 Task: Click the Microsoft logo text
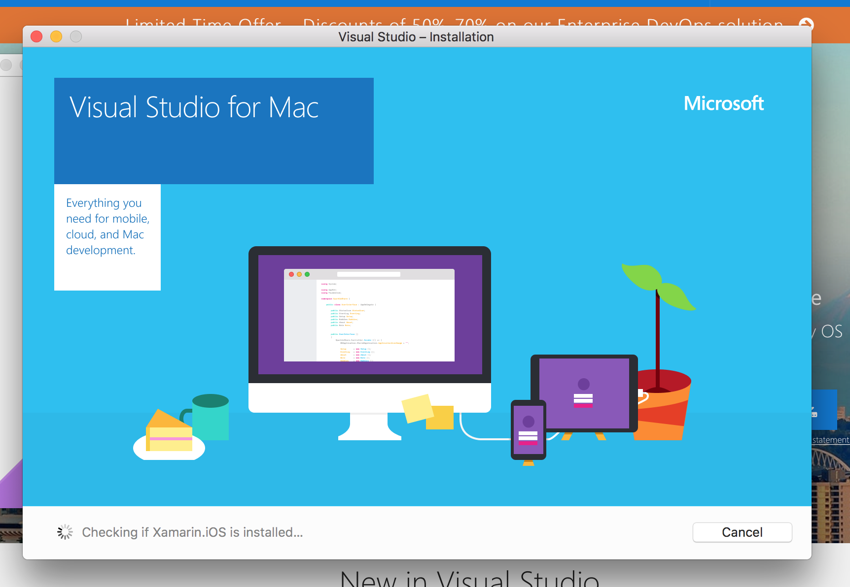[723, 103]
